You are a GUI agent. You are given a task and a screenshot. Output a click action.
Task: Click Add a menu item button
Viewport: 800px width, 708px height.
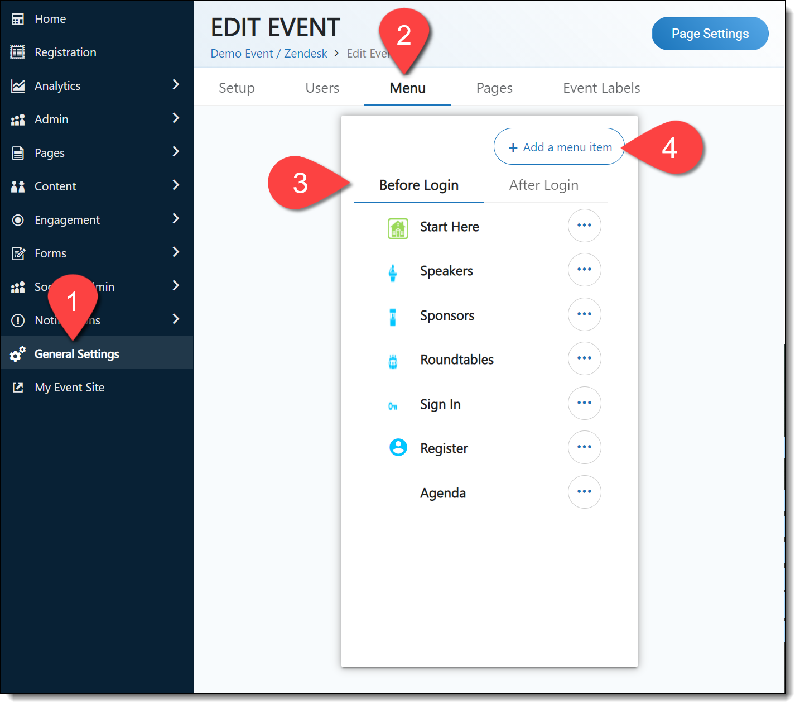point(559,147)
